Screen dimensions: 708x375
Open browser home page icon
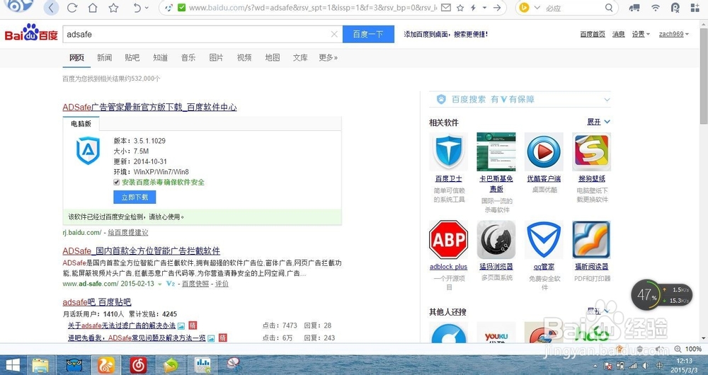click(93, 8)
